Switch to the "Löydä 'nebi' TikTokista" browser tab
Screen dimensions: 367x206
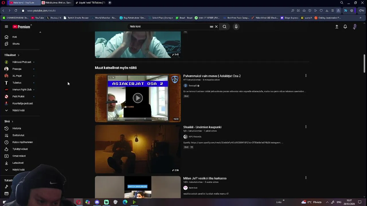(90, 3)
